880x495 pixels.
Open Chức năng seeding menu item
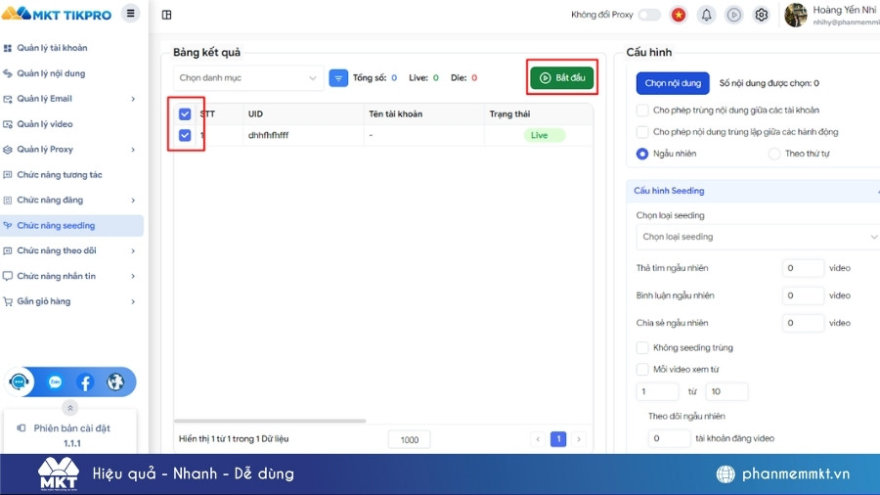[x=56, y=226]
